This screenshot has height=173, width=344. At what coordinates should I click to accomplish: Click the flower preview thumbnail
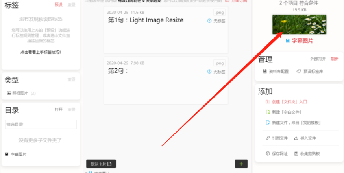coord(299,24)
